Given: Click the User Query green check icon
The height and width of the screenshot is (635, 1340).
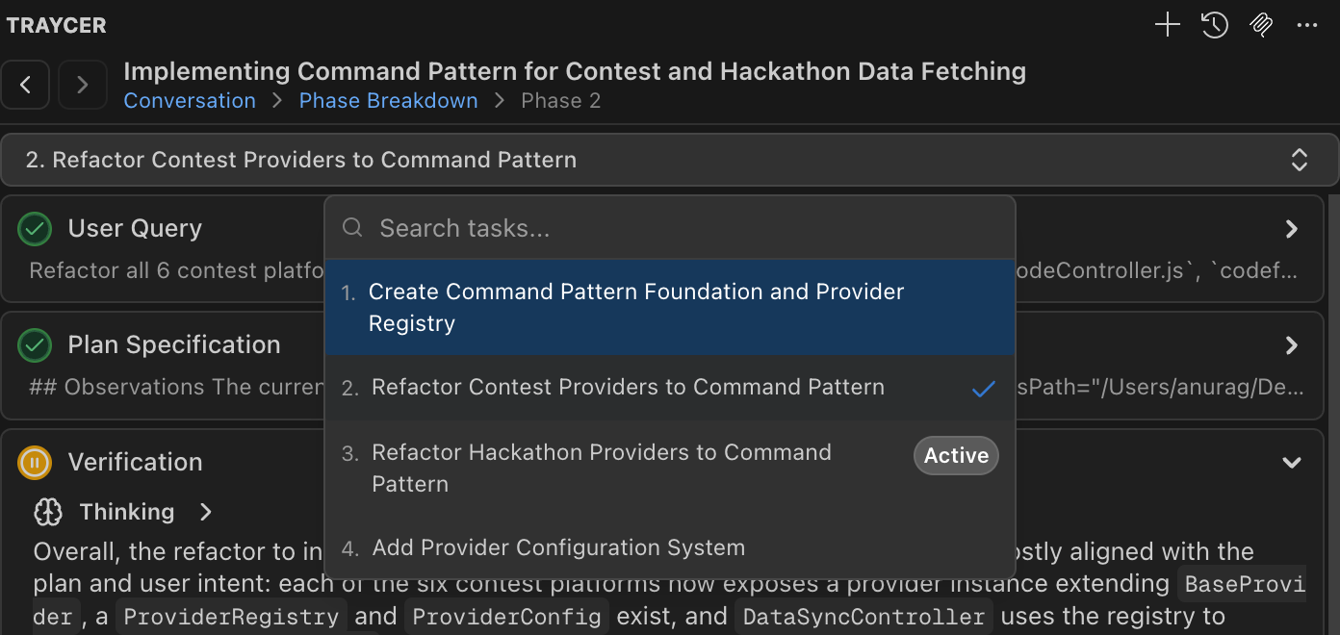Looking at the screenshot, I should pos(35,228).
